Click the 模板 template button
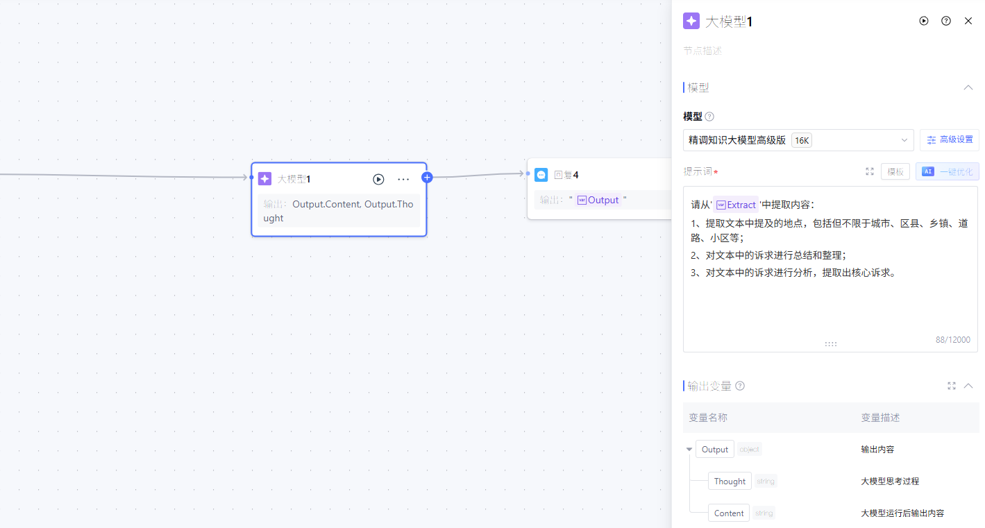The image size is (985, 528). tap(895, 171)
